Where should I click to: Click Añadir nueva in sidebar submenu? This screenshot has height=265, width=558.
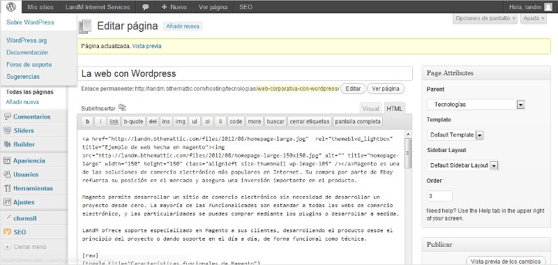[22, 102]
